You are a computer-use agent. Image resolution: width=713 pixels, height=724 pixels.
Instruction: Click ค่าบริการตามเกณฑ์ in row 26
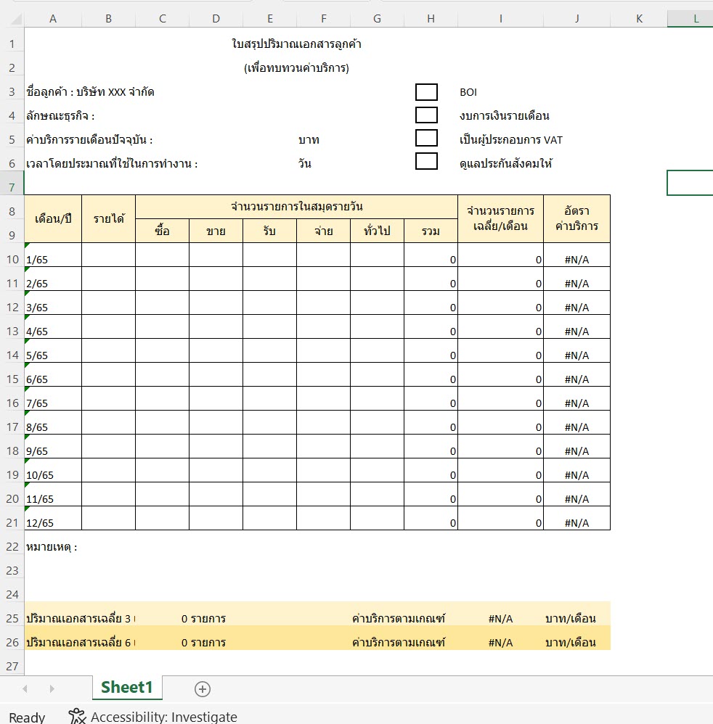(x=399, y=643)
